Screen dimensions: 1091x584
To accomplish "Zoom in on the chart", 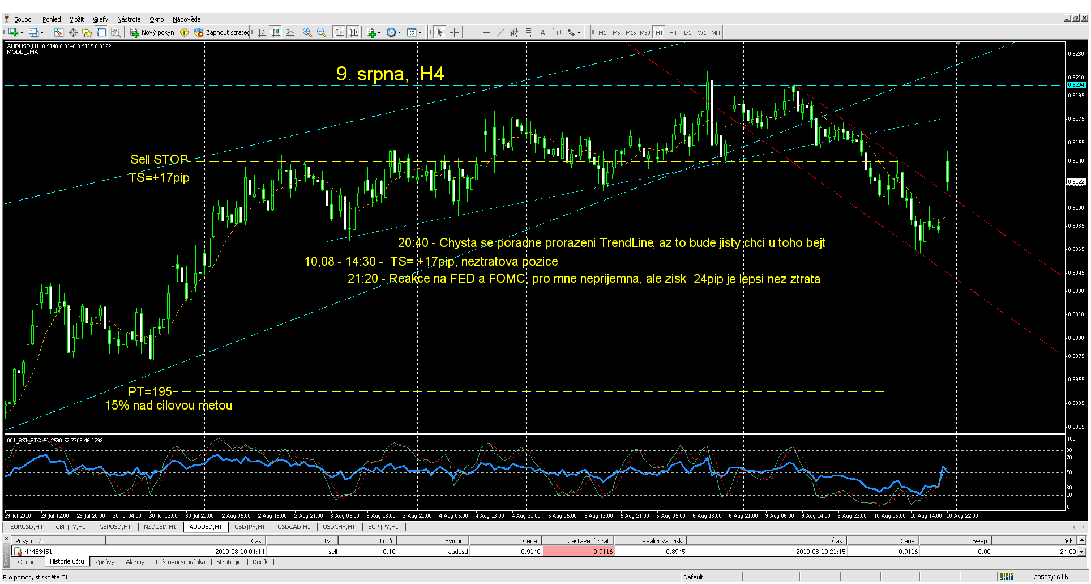I will (307, 32).
